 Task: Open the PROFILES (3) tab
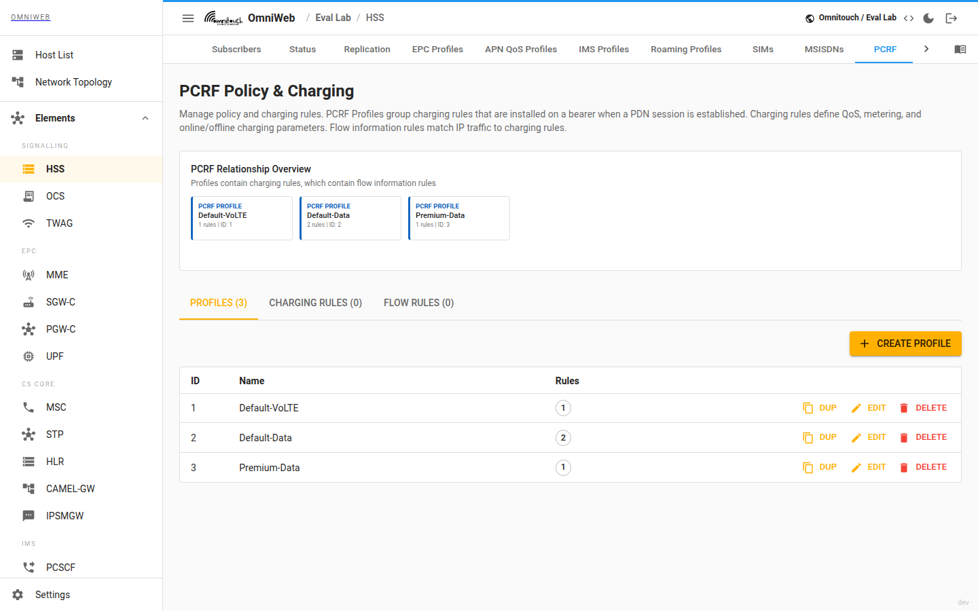click(219, 303)
